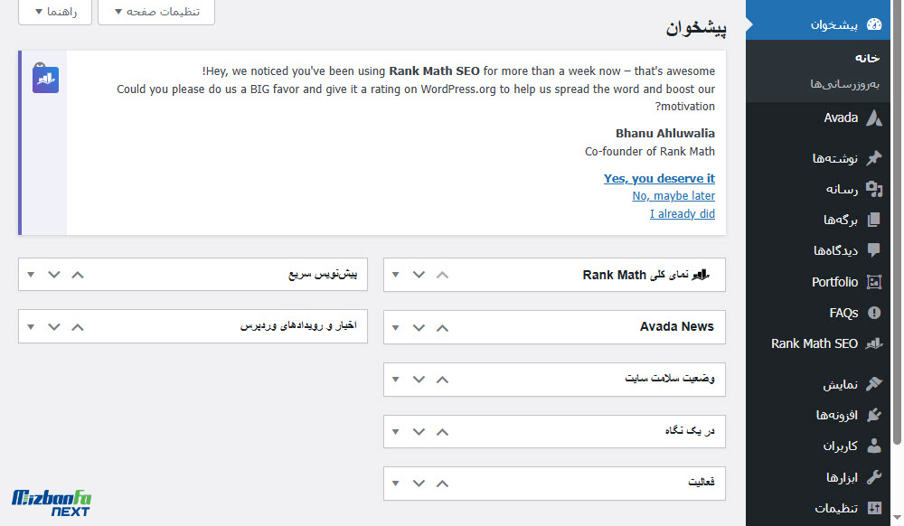Click the FAQs exclamation icon

[874, 313]
